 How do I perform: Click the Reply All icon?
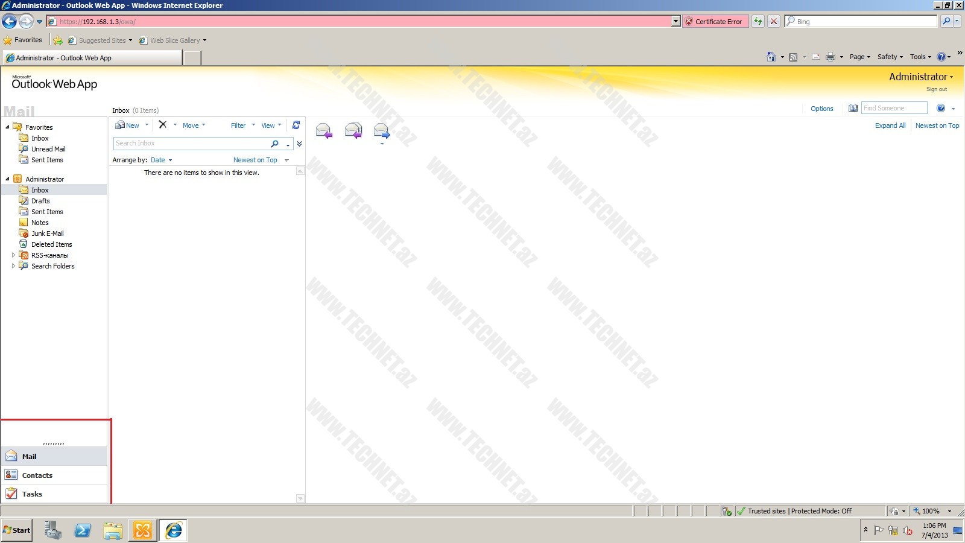click(x=353, y=130)
